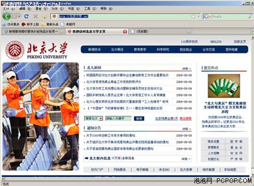Go back with the green Back arrow
The image size is (254, 186).
[x=6, y=16]
